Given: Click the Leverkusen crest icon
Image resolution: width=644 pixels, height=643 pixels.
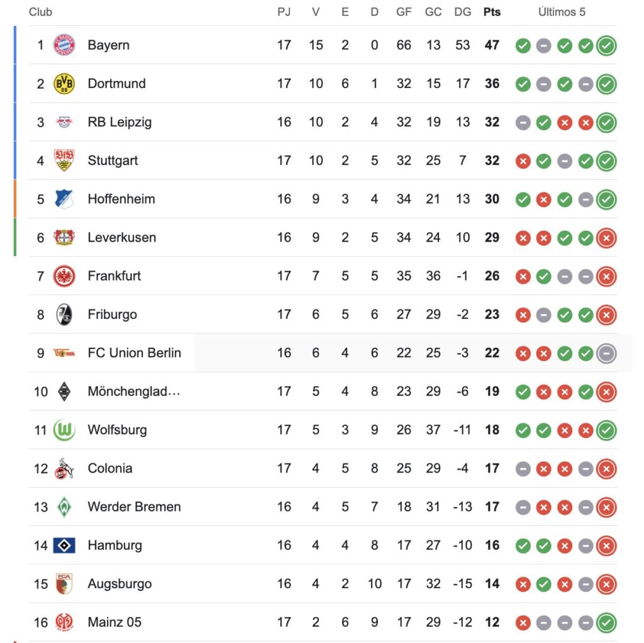Looking at the screenshot, I should tap(64, 237).
